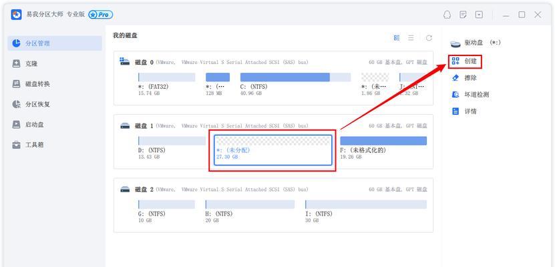The height and width of the screenshot is (267, 555).
Task: Select the Disk Conversion (磁盘转换) icon
Action: pyautogui.click(x=16, y=84)
